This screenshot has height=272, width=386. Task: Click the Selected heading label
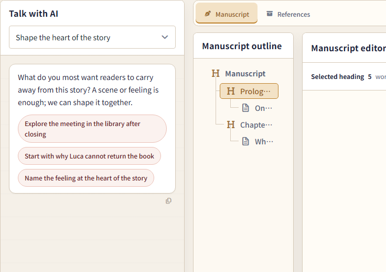pyautogui.click(x=338, y=76)
